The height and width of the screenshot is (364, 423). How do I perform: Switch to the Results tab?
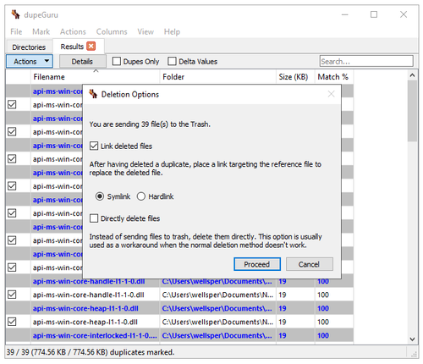(x=78, y=47)
